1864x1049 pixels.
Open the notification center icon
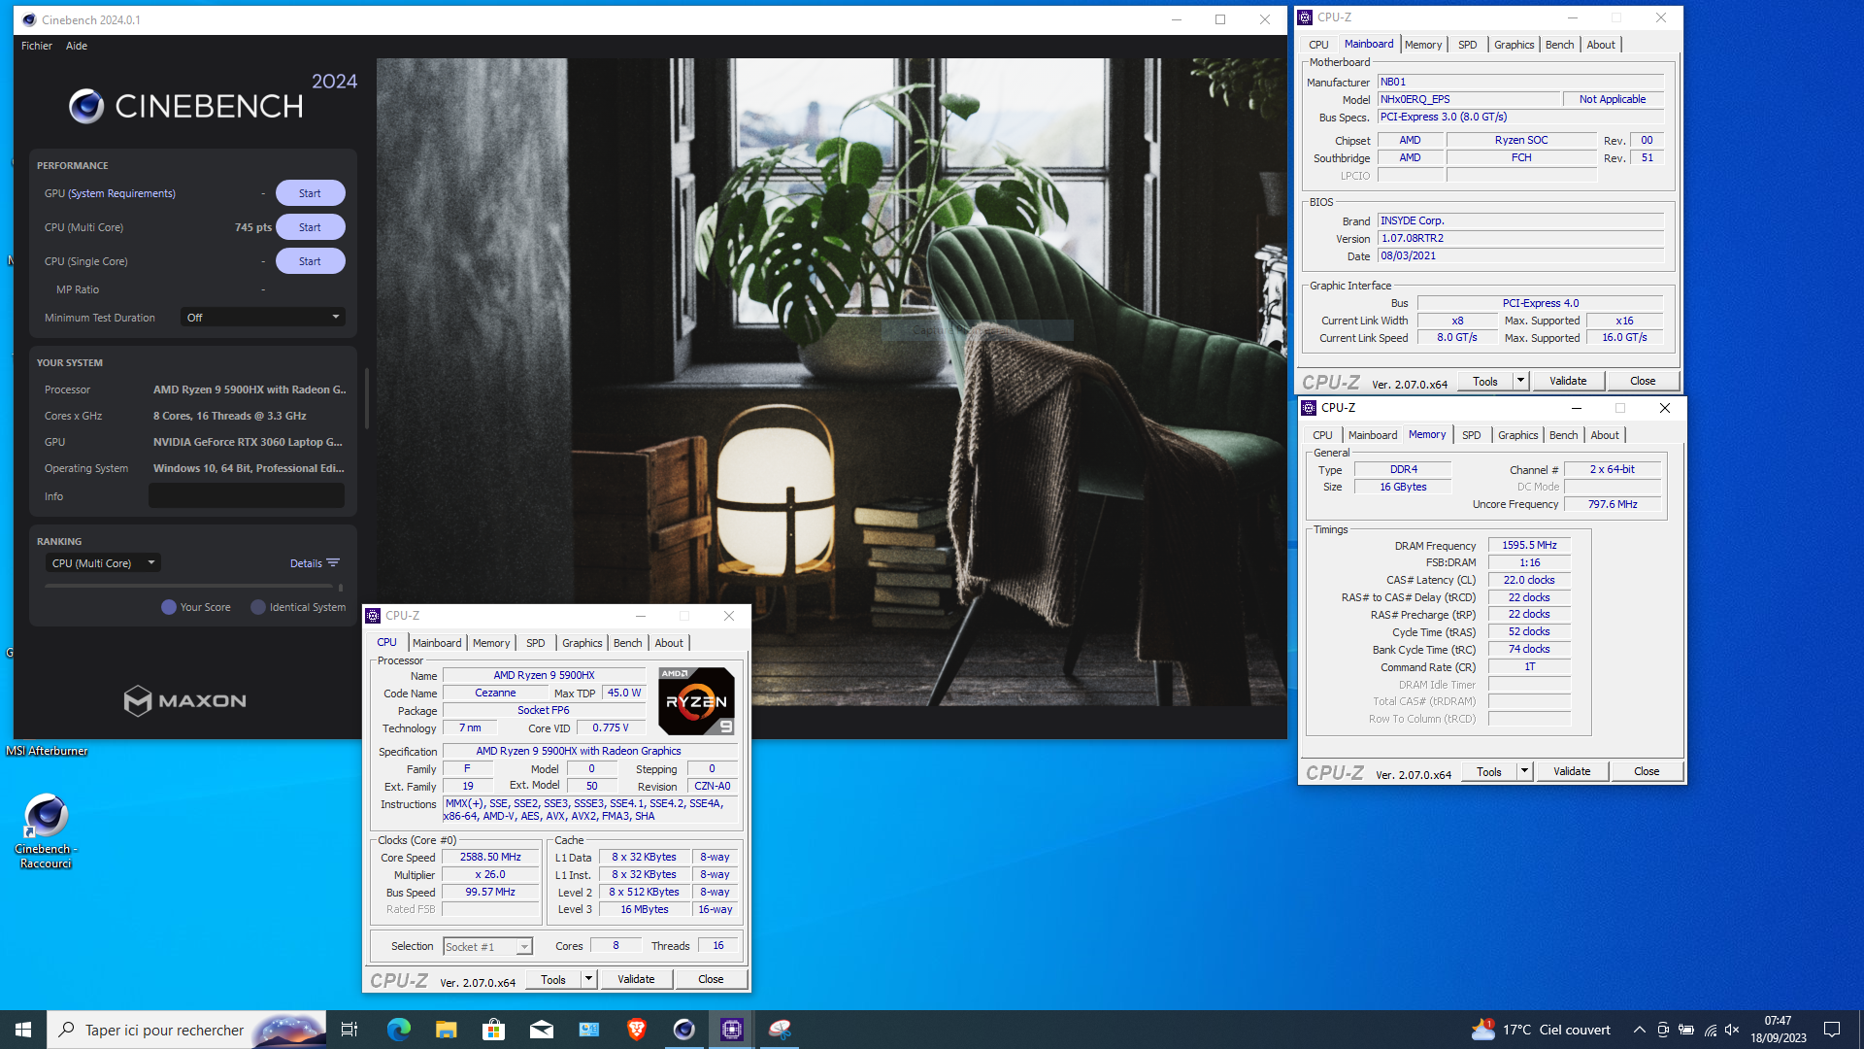click(1832, 1030)
